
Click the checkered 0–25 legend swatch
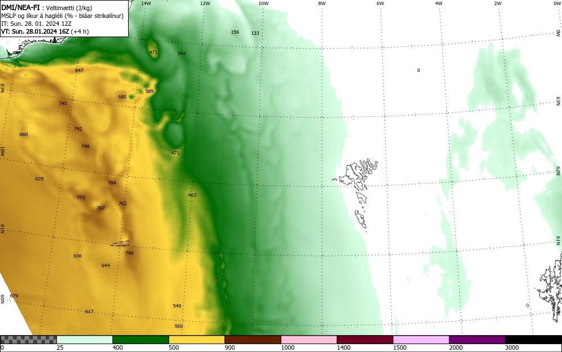pyautogui.click(x=28, y=340)
